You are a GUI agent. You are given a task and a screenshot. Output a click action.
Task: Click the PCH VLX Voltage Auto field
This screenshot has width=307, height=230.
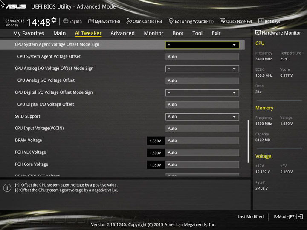(x=202, y=152)
